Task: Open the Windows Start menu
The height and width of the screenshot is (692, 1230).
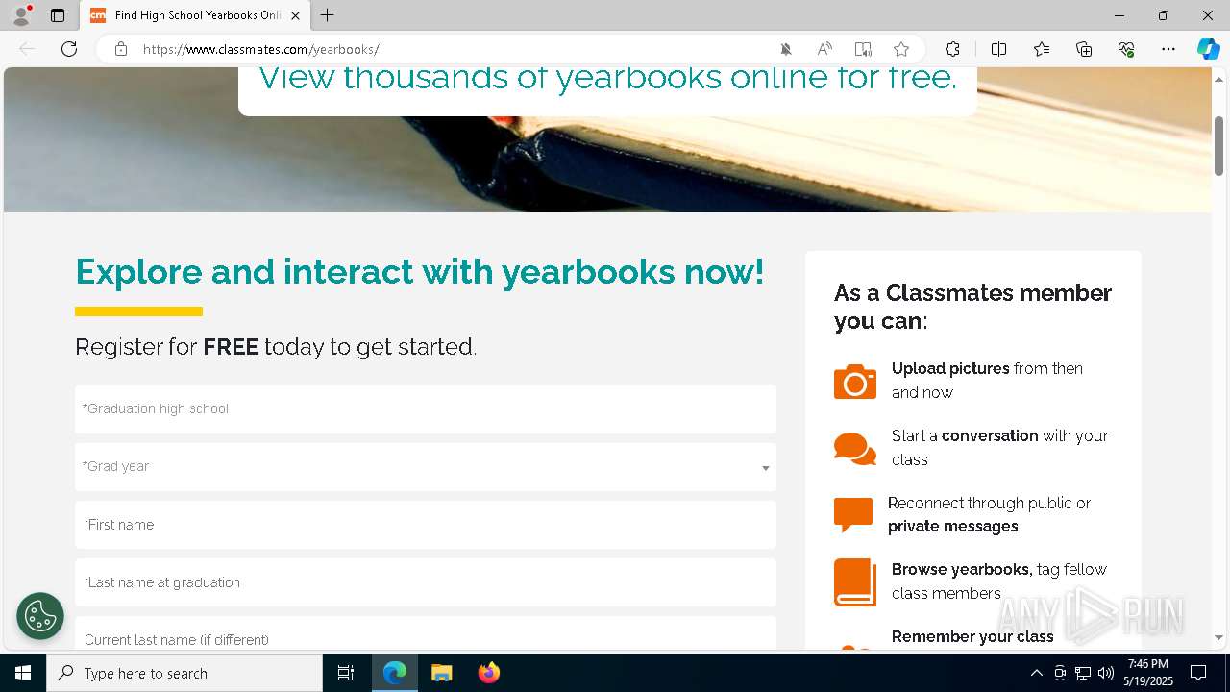Action: pos(23,673)
